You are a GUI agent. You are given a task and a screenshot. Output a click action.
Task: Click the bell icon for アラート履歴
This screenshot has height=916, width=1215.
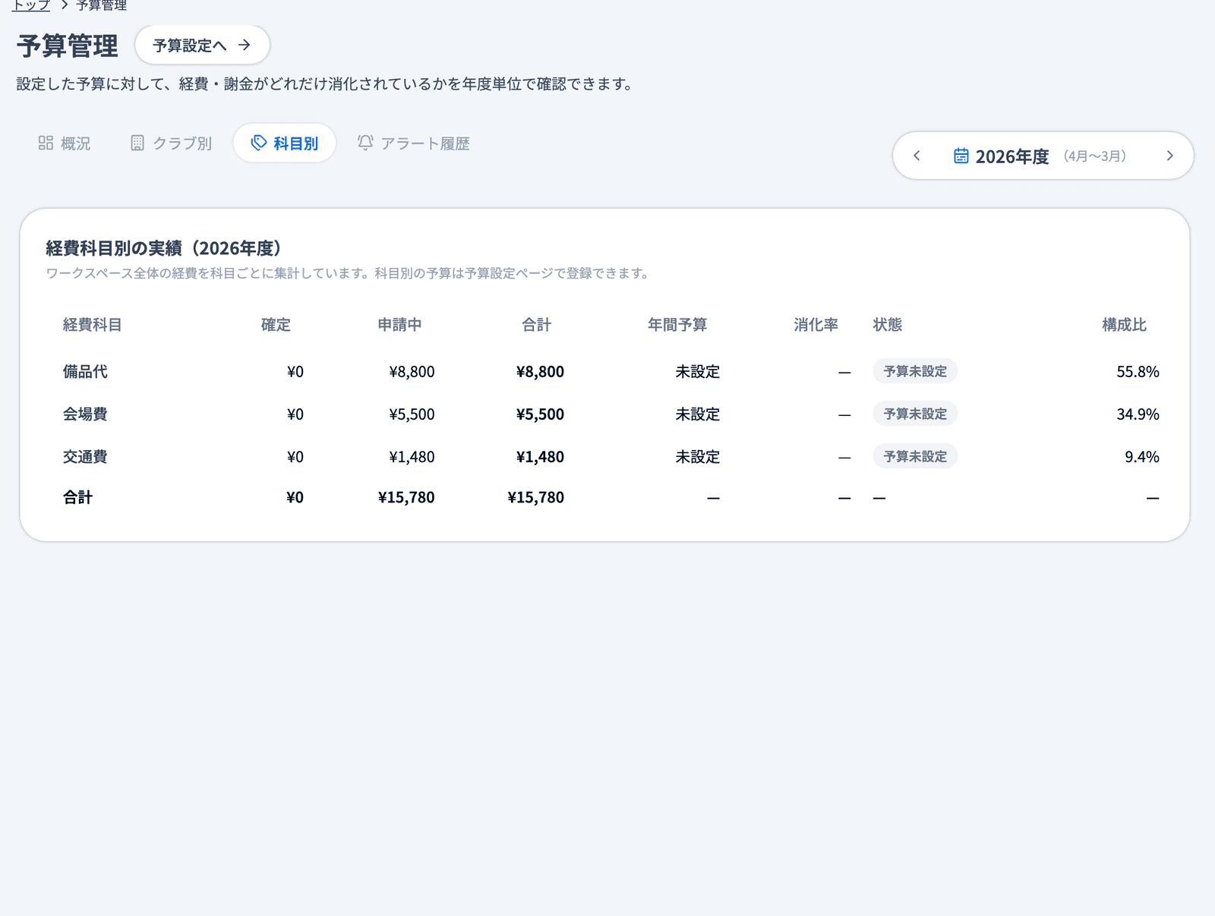pos(365,143)
